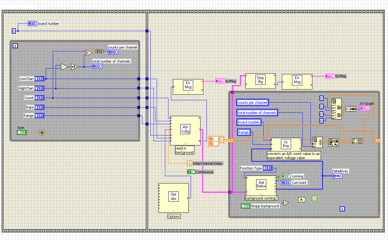Click the iteration terminal in right loop
Screen dimensions: 388x240
pyautogui.click(x=342, y=209)
